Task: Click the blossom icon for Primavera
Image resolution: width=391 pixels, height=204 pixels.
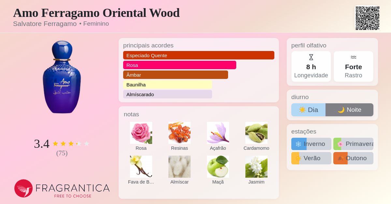Action: (x=340, y=144)
